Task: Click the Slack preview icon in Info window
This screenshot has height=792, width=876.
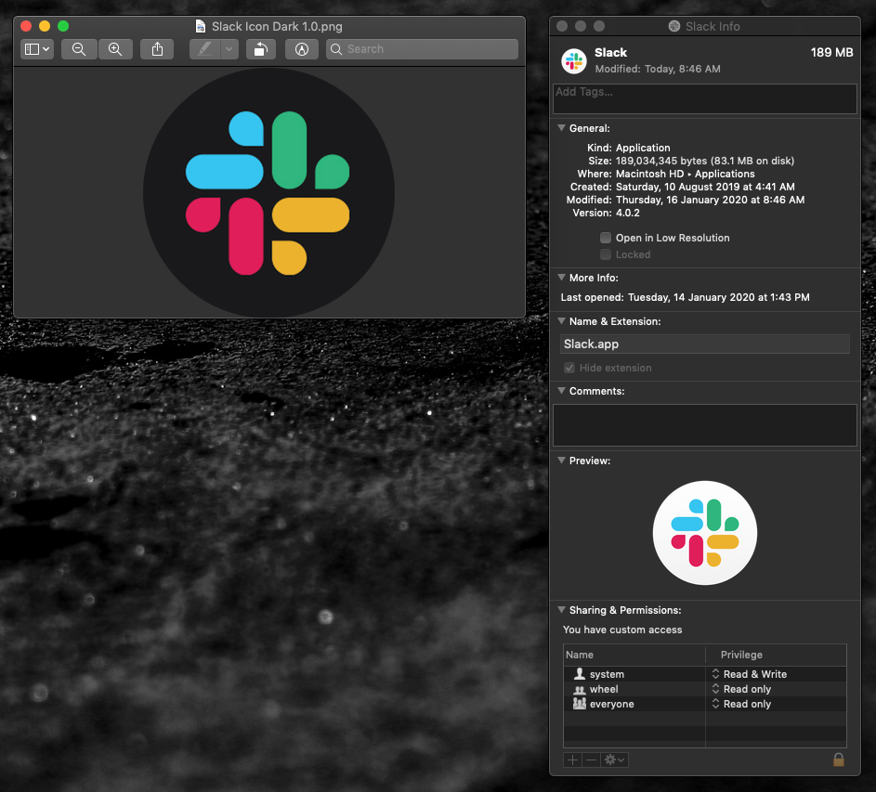Action: 704,533
